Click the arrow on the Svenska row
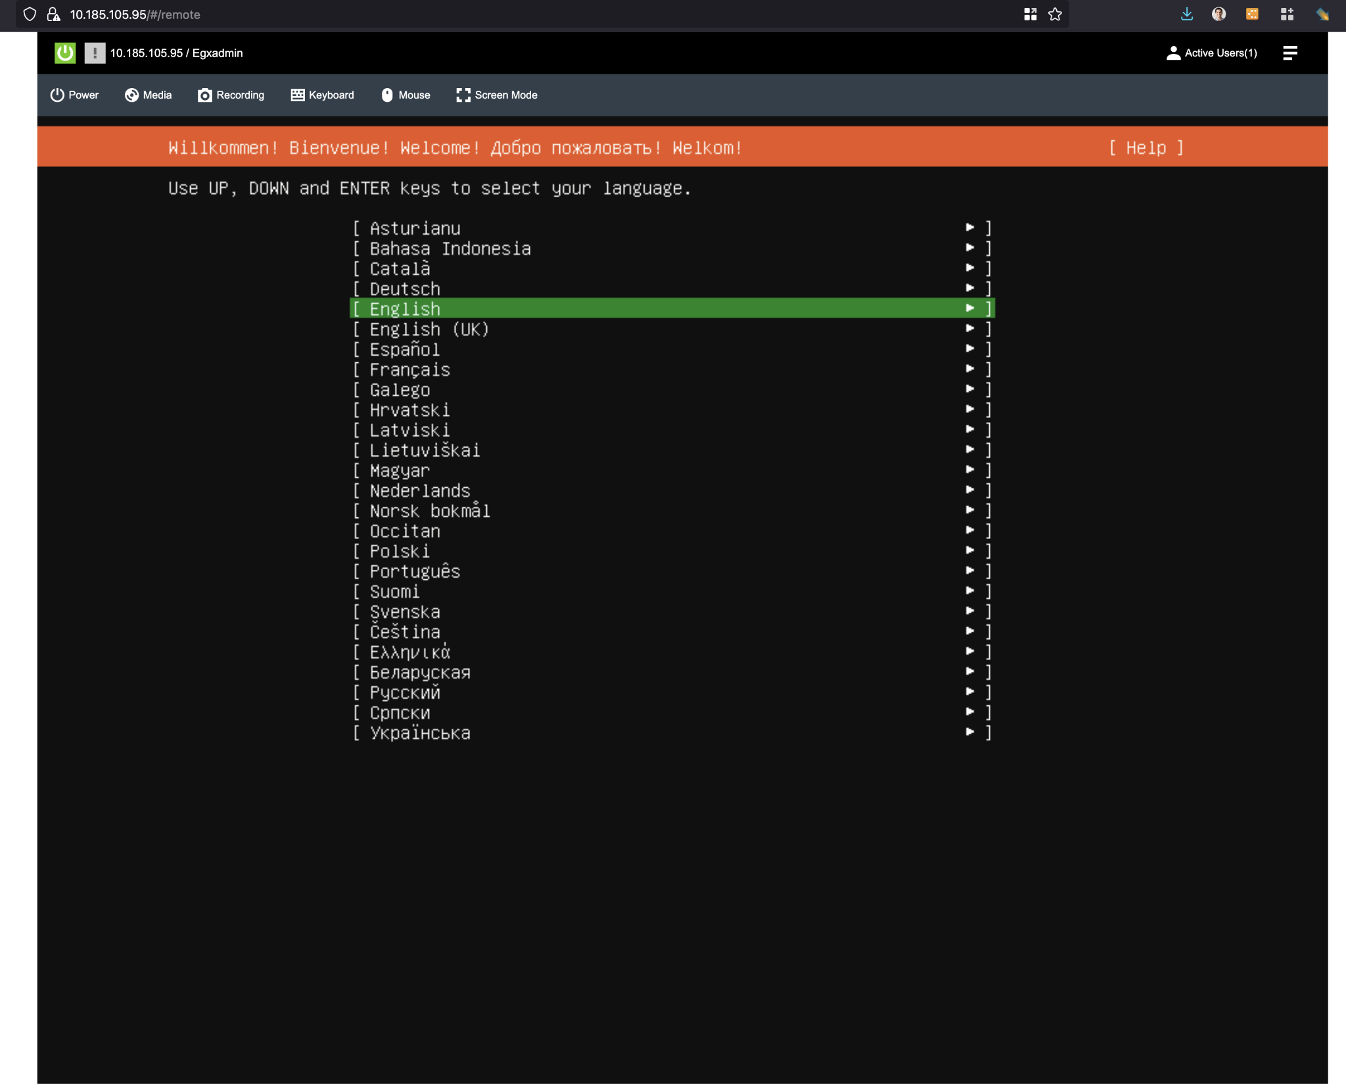Viewport: 1346px width, 1084px height. click(x=969, y=610)
